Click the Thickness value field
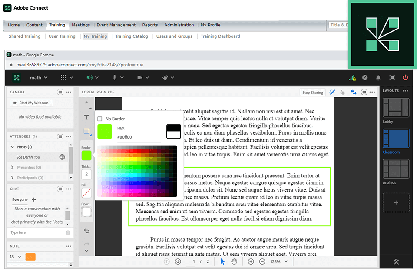Viewport: 417px width, 278px height. click(86, 175)
